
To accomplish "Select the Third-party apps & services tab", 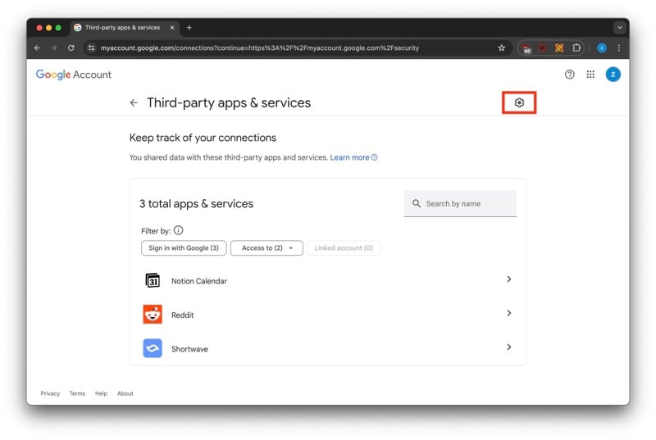I will 125,28.
